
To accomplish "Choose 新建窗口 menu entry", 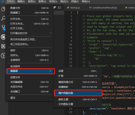I will 29,13.
